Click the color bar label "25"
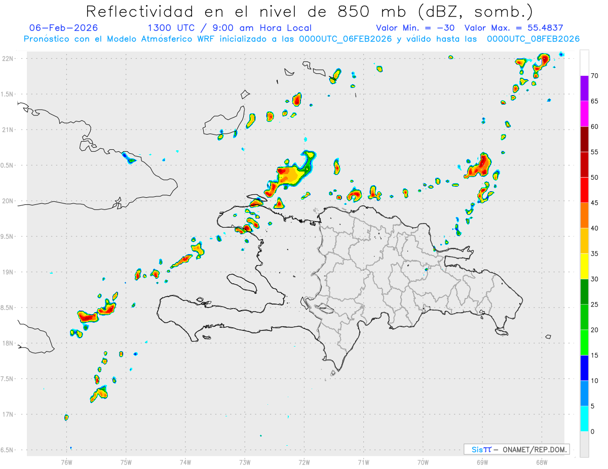The image size is (608, 469). click(595, 305)
